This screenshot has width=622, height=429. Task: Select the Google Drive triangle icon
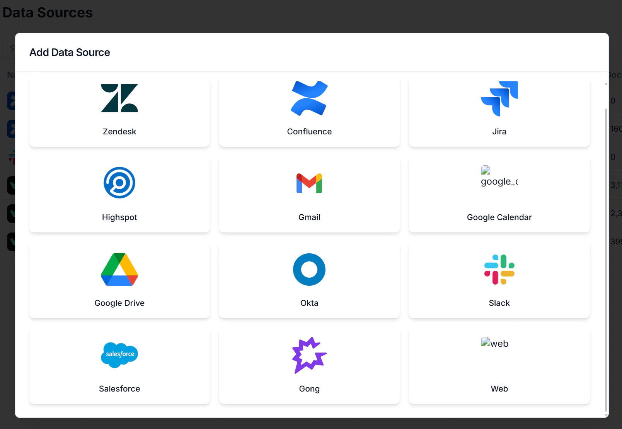coord(119,270)
